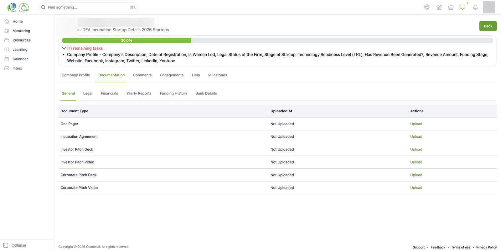Viewport: 501px width, 251px height.
Task: Open the notifications bell icon
Action: [475, 7]
